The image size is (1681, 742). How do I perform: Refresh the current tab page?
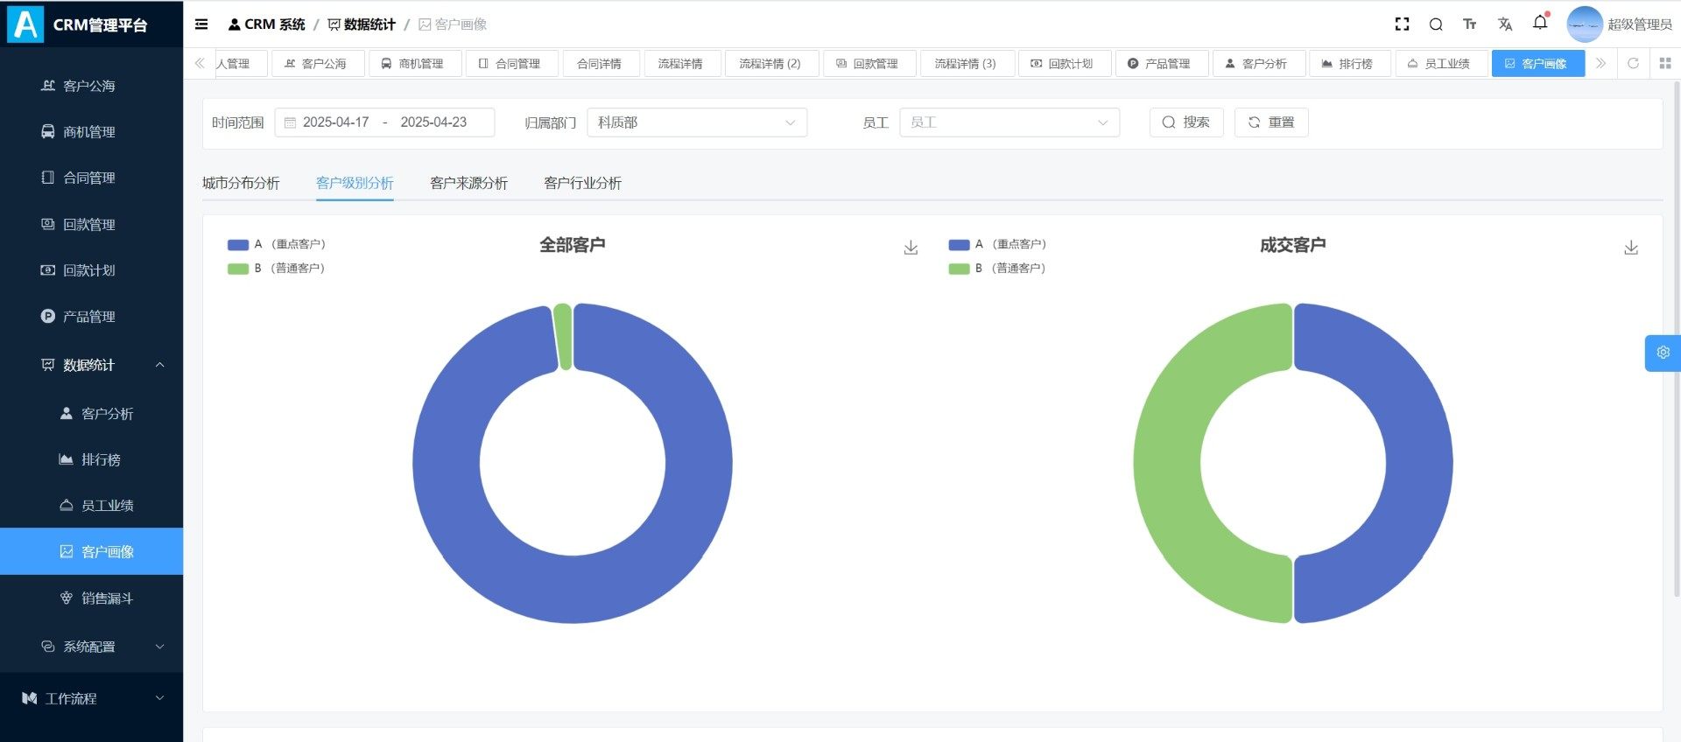tap(1633, 64)
